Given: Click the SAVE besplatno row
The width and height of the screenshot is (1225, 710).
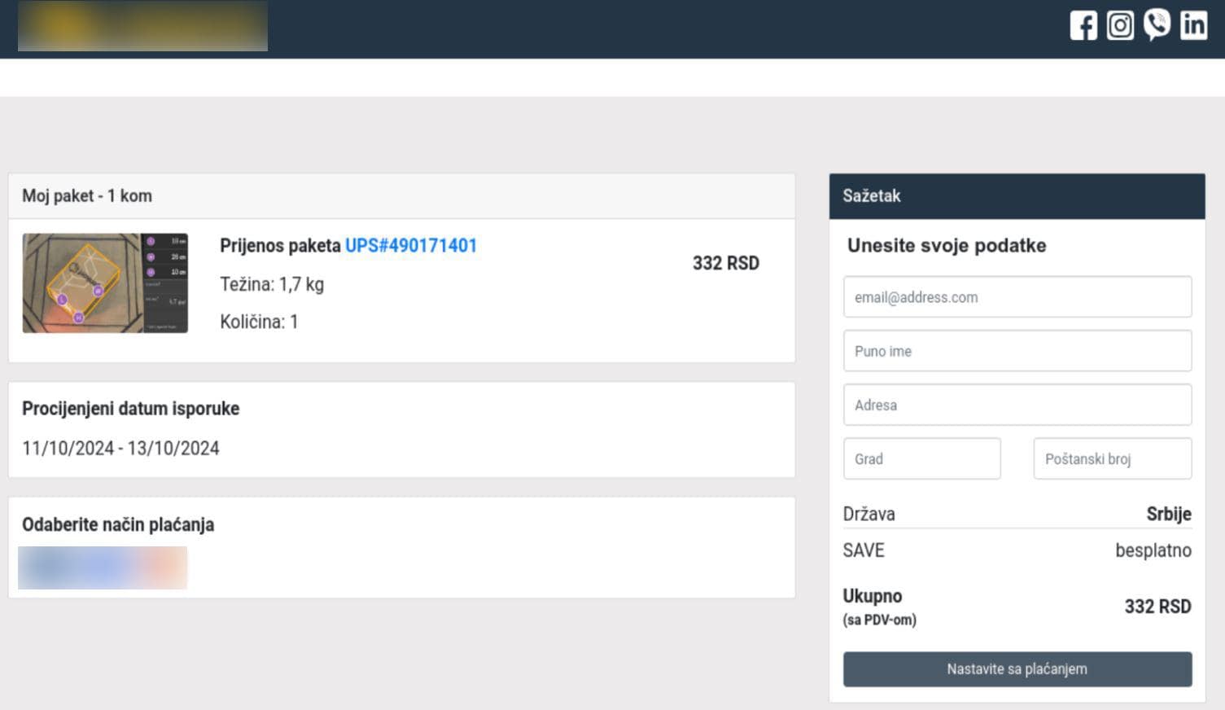Looking at the screenshot, I should (1017, 550).
